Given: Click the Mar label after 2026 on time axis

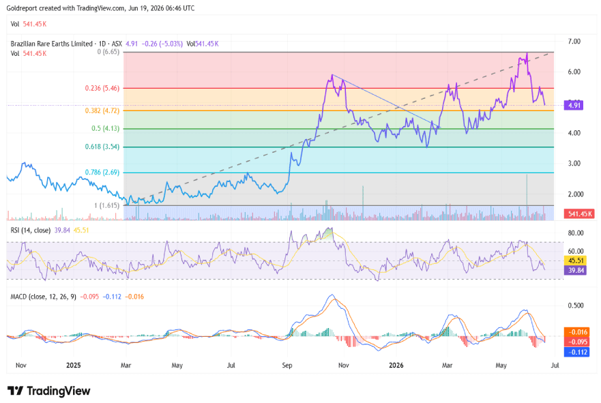Looking at the screenshot, I should [x=447, y=365].
